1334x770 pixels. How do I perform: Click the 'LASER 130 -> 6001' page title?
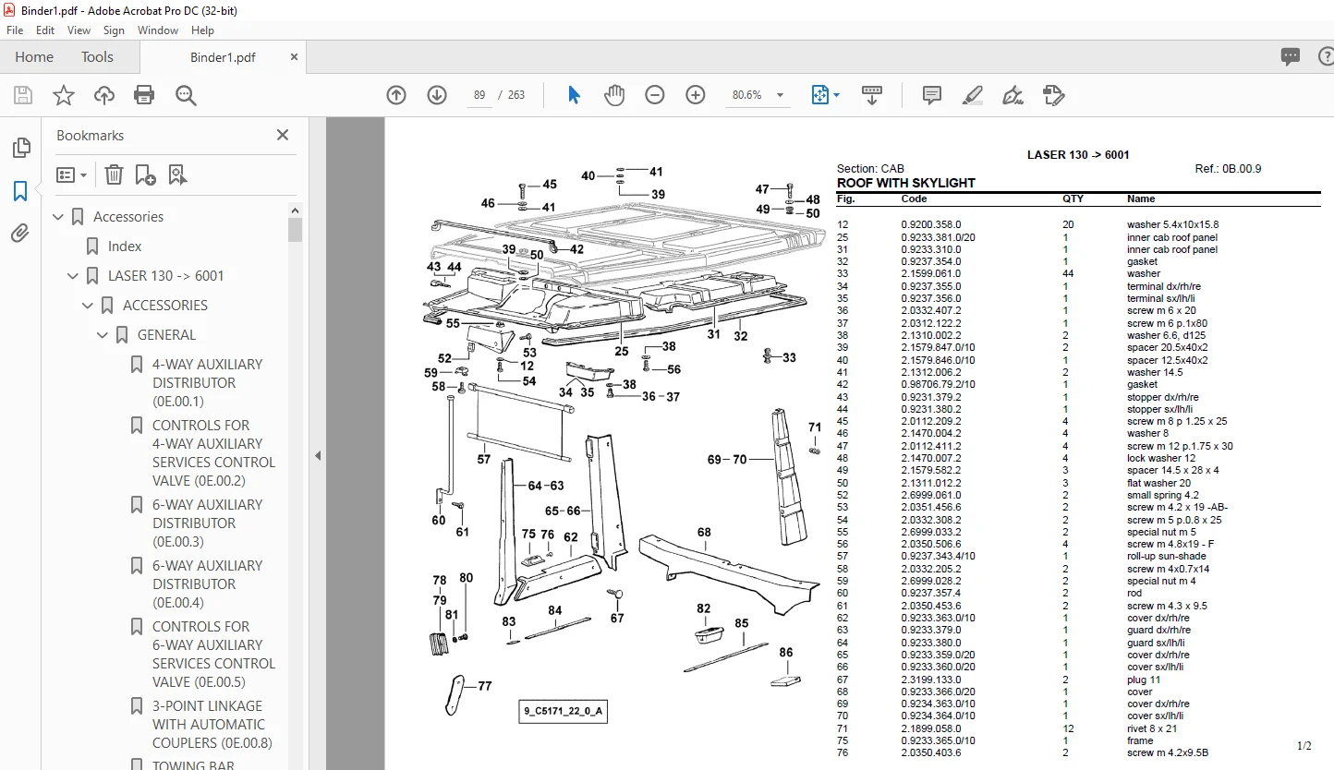[1078, 155]
